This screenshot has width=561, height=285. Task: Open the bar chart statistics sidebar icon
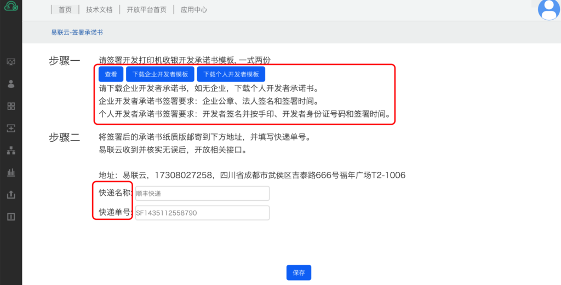pyautogui.click(x=11, y=172)
